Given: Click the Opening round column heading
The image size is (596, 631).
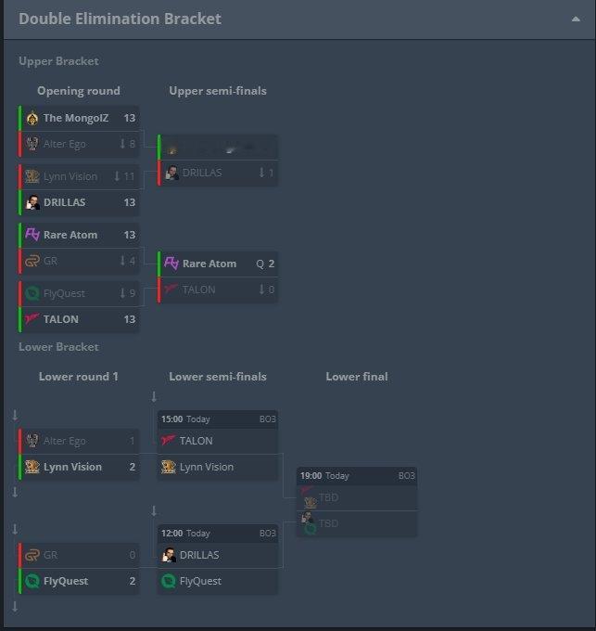Looking at the screenshot, I should point(79,91).
